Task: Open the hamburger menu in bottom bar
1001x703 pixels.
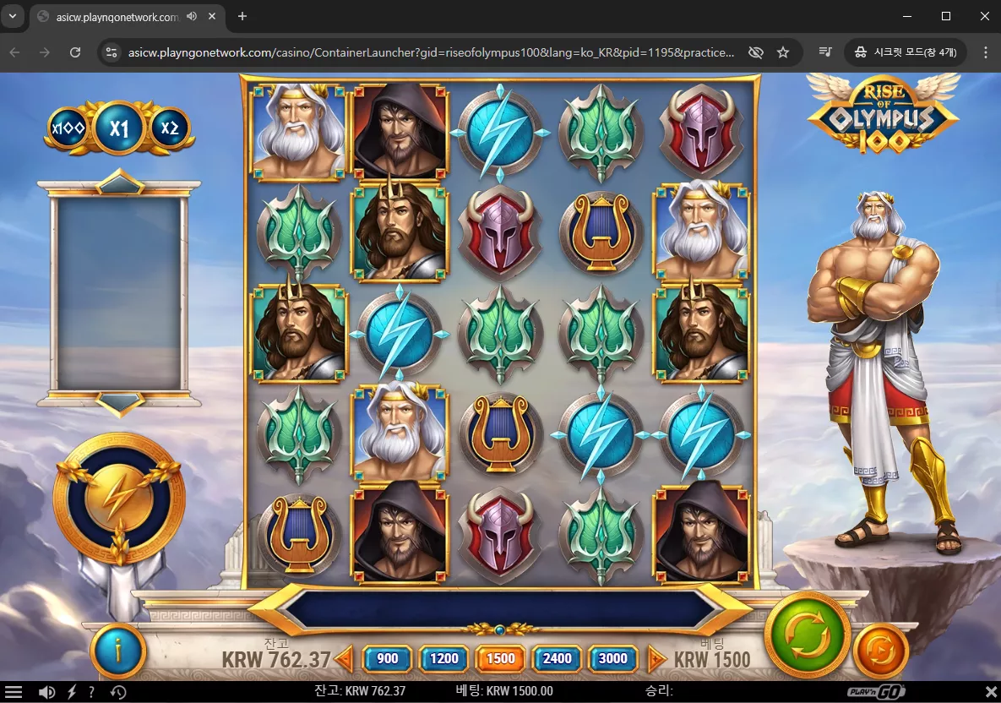Action: (x=14, y=691)
